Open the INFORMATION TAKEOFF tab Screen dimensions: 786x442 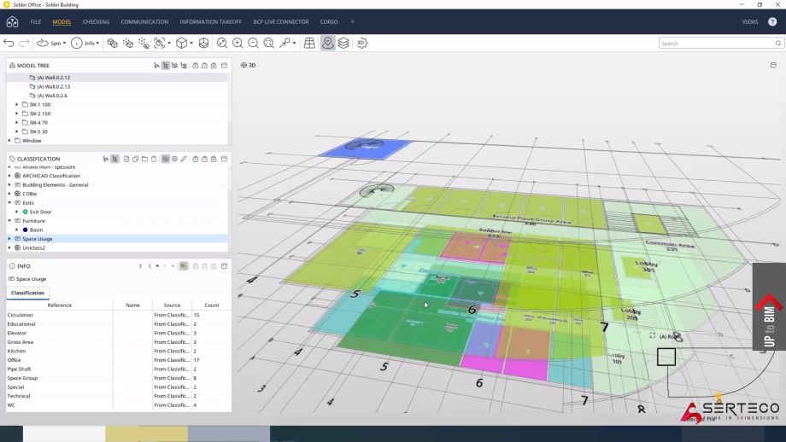210,22
